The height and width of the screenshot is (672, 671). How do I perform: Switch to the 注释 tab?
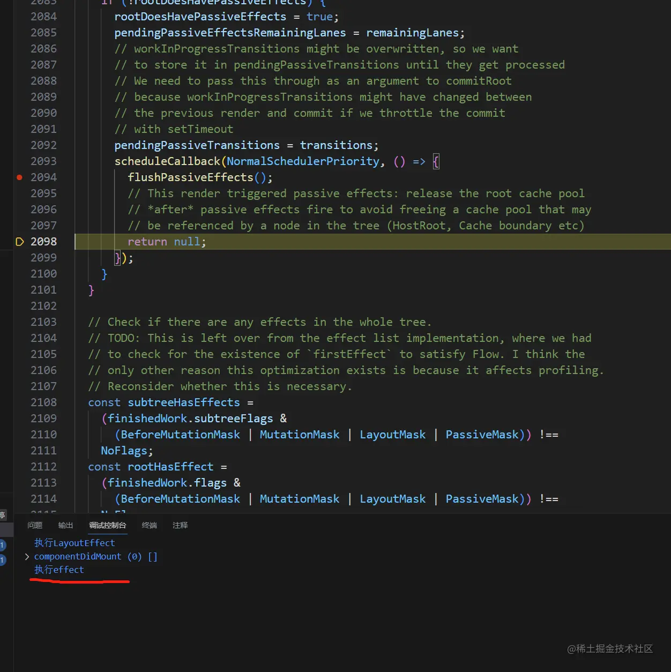pos(180,525)
